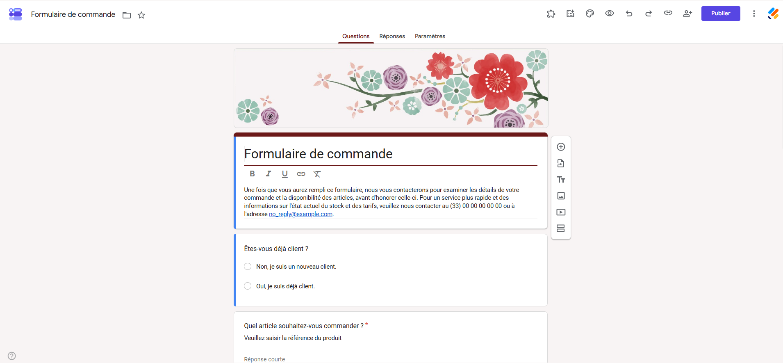
Task: Add an image from side toolbar
Action: [x=561, y=196]
